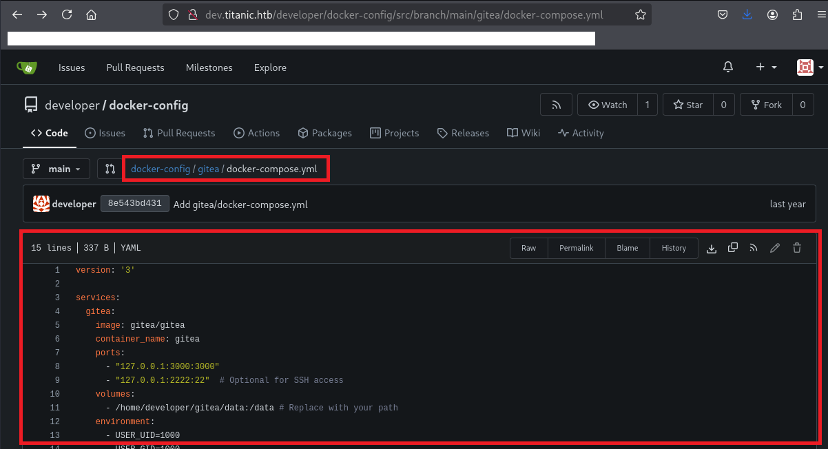
Task: Reload the browser page
Action: click(x=67, y=14)
